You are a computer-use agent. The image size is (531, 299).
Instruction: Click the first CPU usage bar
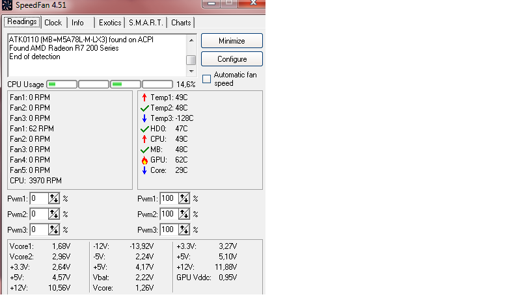(x=62, y=84)
